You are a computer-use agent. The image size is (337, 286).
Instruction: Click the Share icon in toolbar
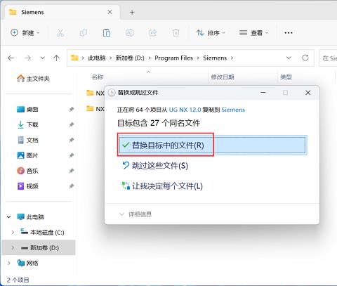click(x=153, y=33)
